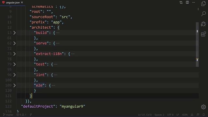Click the warning triangle near JSON status

click(192, 115)
